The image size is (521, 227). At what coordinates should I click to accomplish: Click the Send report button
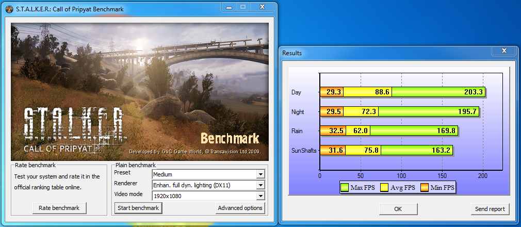[x=490, y=209]
